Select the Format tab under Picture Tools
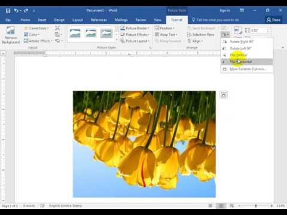 [176, 20]
